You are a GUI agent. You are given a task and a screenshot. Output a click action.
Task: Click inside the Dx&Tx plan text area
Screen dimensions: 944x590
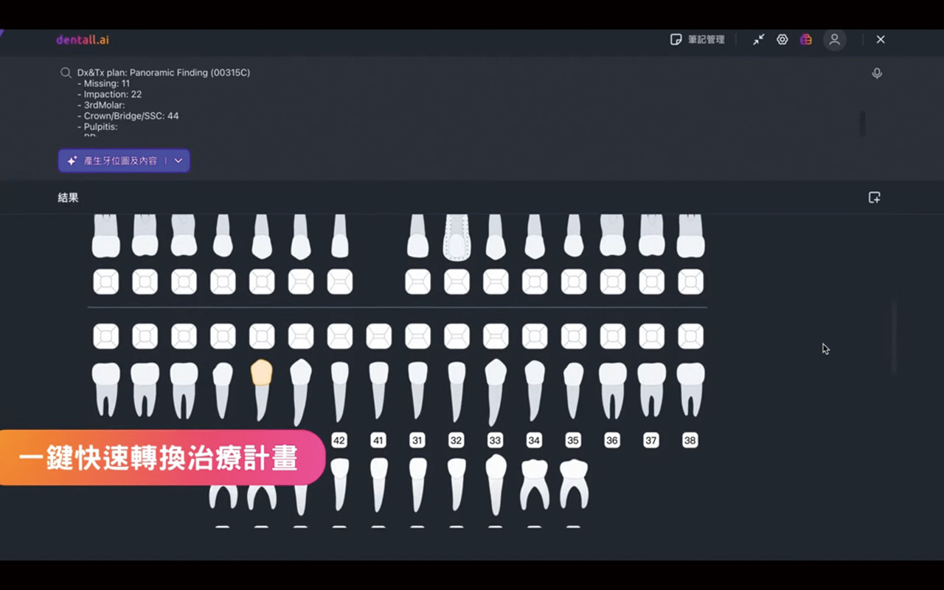click(465, 102)
